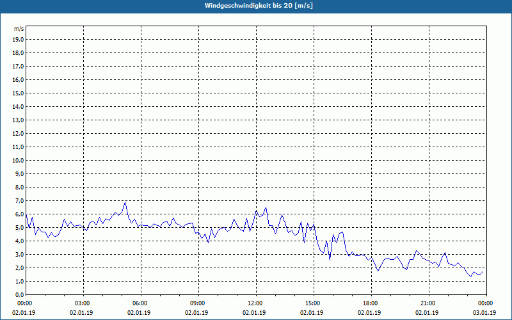
Task: Click the 00:00 02.01.19 start label
Action: tap(24, 308)
